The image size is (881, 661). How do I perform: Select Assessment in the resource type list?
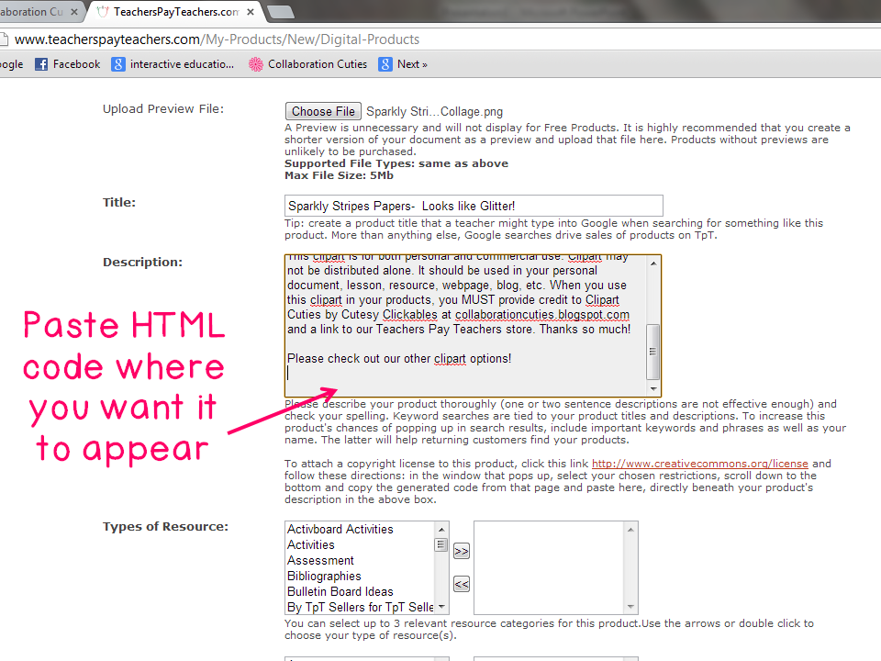pos(320,560)
